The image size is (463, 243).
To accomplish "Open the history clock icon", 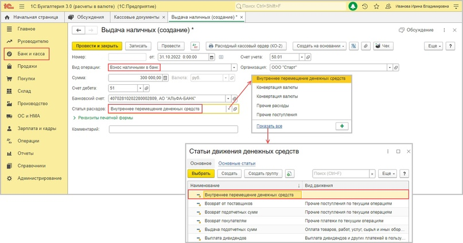I will click(x=365, y=6).
